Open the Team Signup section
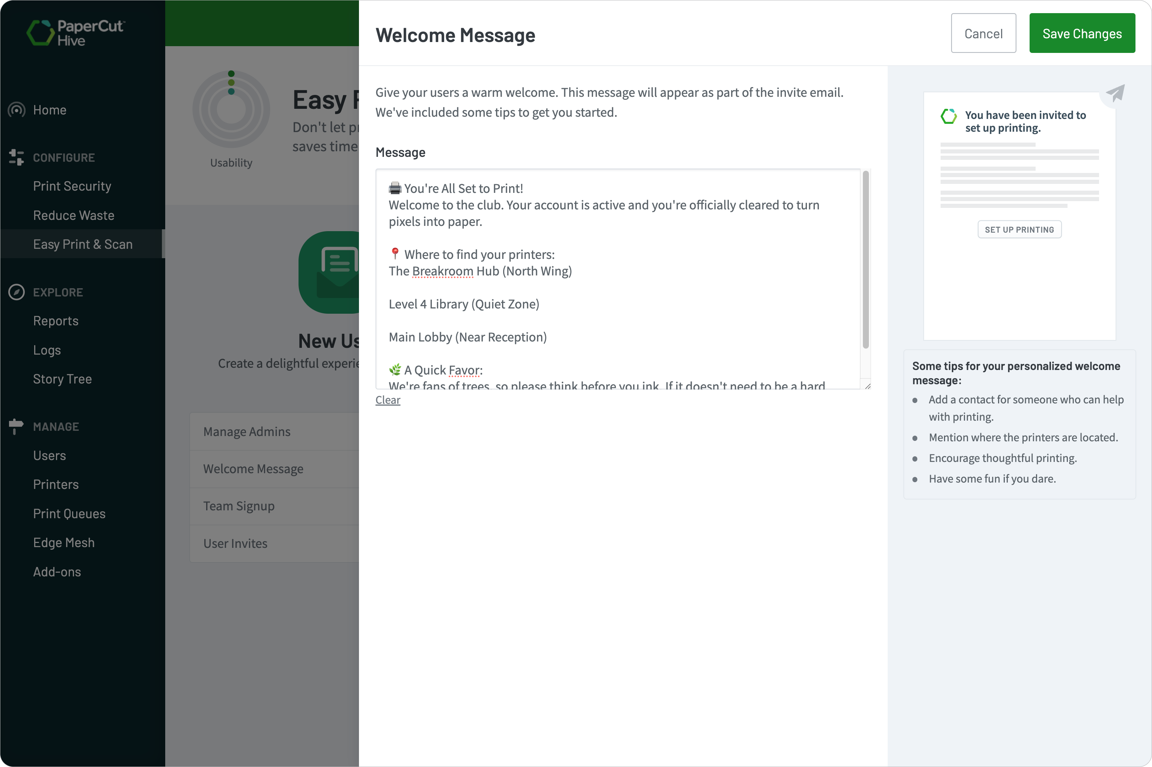 click(x=239, y=506)
